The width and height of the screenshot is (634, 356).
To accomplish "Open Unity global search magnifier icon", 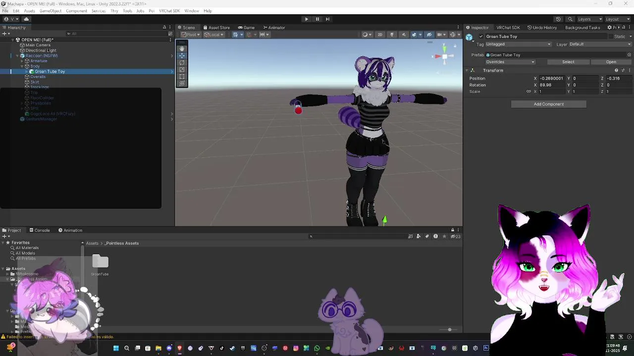I will (570, 19).
